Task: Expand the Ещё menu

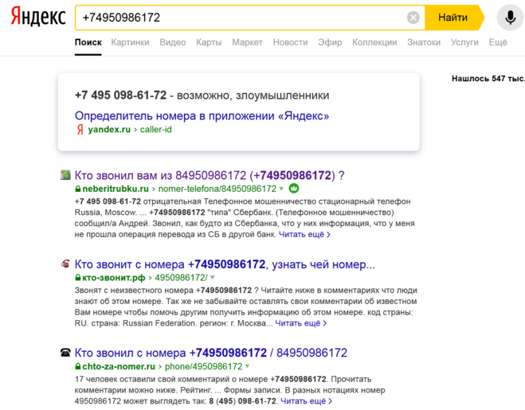Action: point(498,42)
